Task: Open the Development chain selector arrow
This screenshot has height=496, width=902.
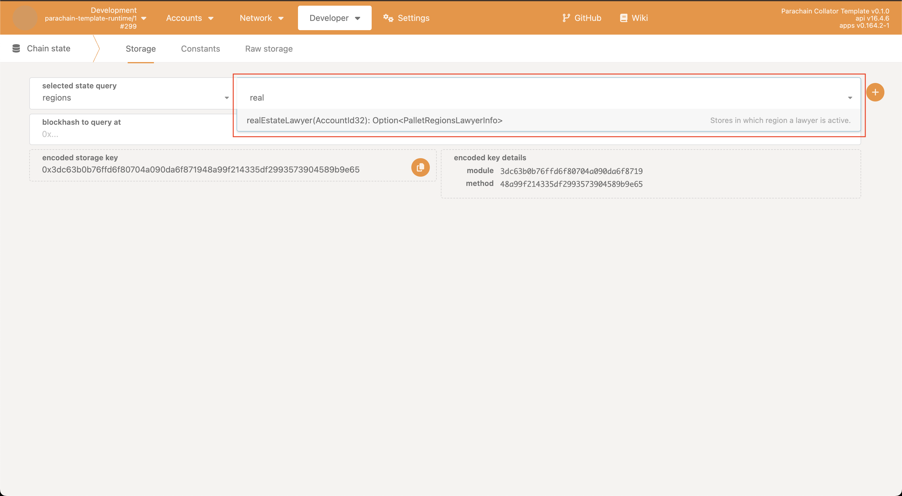Action: 143,18
